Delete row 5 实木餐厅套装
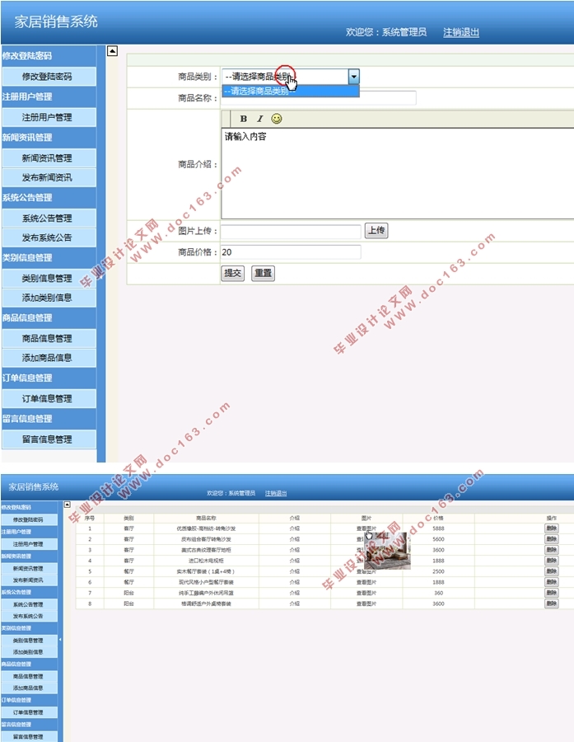The height and width of the screenshot is (742, 574). point(551,571)
